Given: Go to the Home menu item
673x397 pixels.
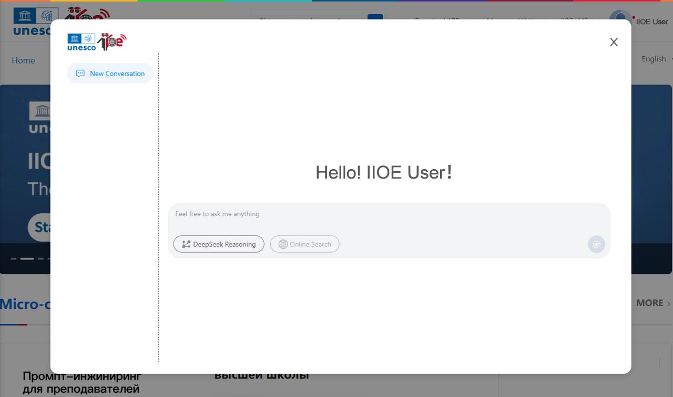Looking at the screenshot, I should point(23,60).
